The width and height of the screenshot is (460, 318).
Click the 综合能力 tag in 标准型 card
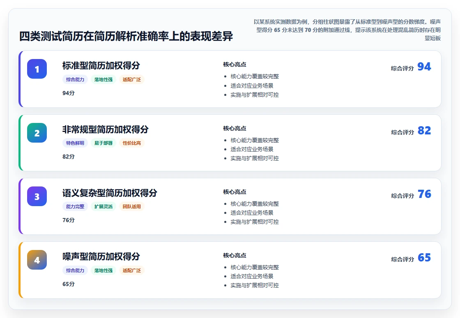click(x=75, y=79)
